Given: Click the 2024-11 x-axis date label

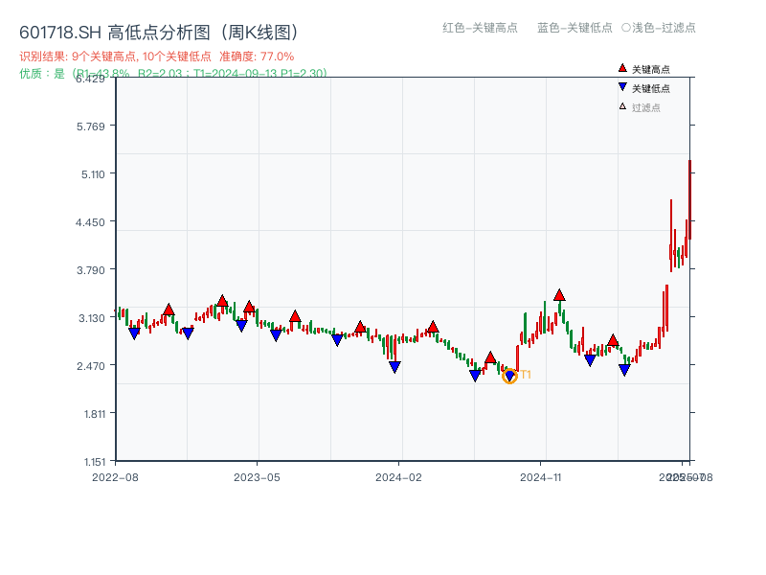Looking at the screenshot, I should click(540, 477).
